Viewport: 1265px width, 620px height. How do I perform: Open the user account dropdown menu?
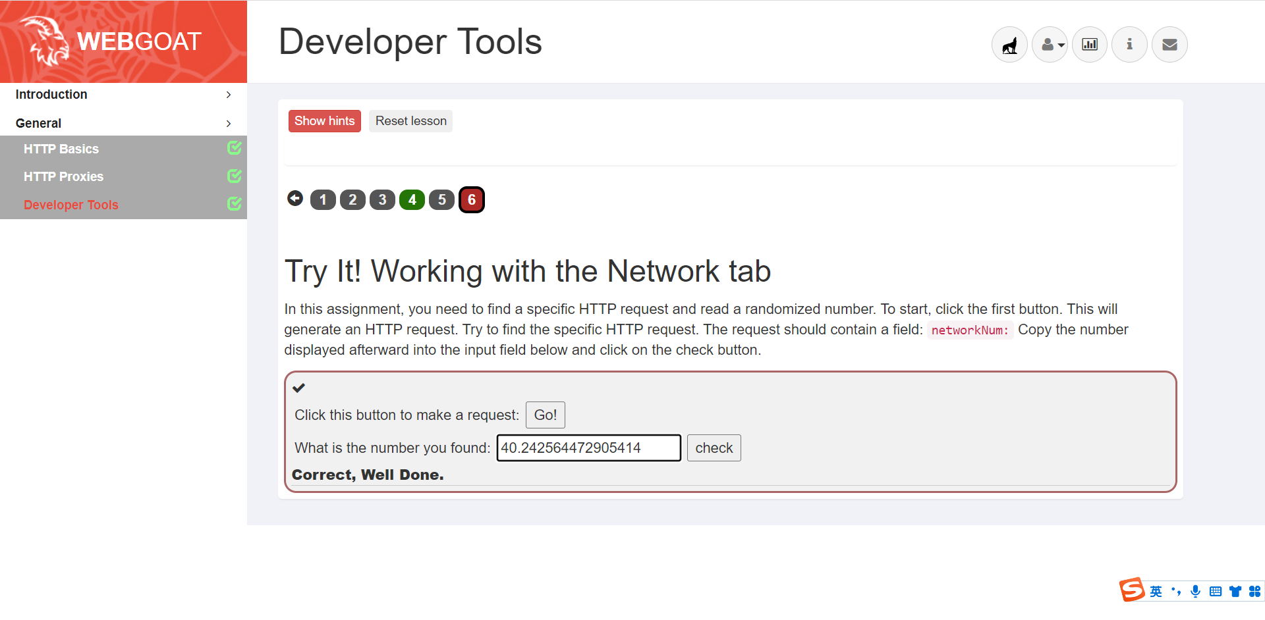pyautogui.click(x=1050, y=44)
